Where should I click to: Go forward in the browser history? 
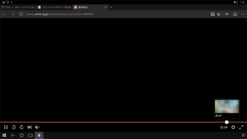tap(13, 14)
